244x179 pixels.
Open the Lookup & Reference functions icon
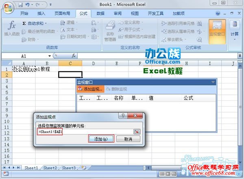94,23
